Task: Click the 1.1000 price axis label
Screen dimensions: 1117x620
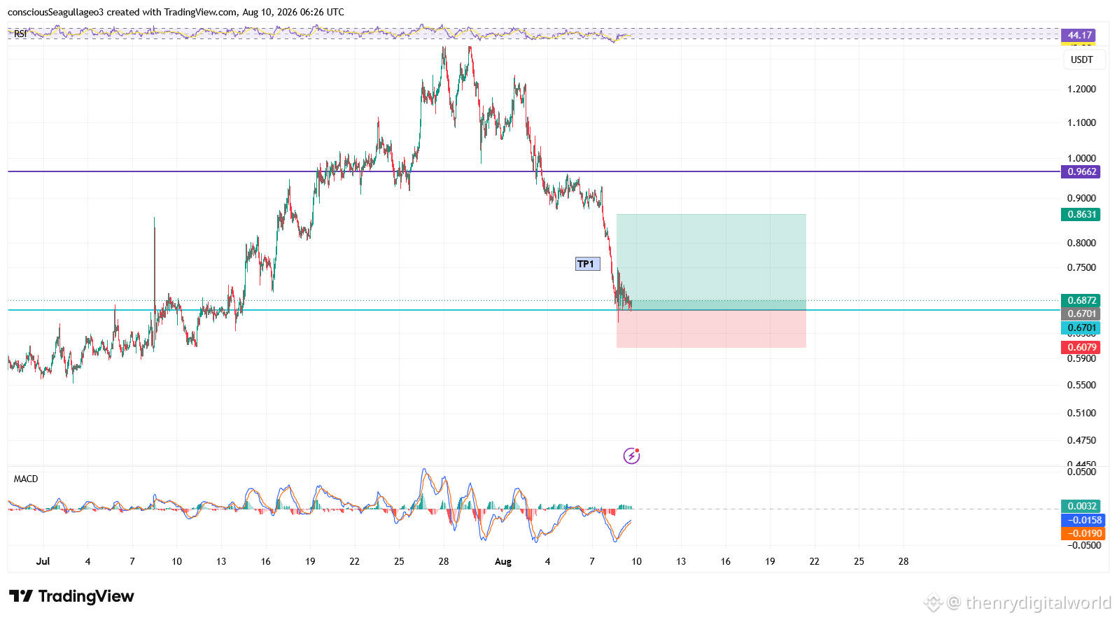Action: pyautogui.click(x=1081, y=122)
